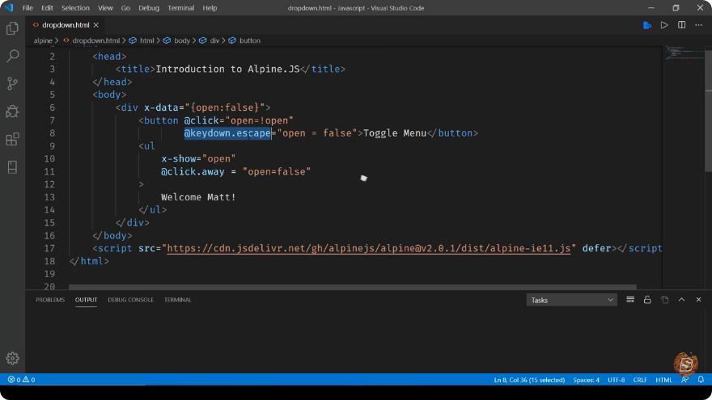Open the Explorer view in activity bar
Screen dimensions: 712x400
[x=12, y=28]
